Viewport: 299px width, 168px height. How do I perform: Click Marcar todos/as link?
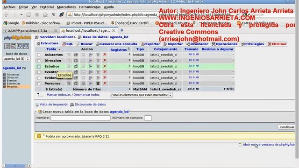[x=58, y=94]
